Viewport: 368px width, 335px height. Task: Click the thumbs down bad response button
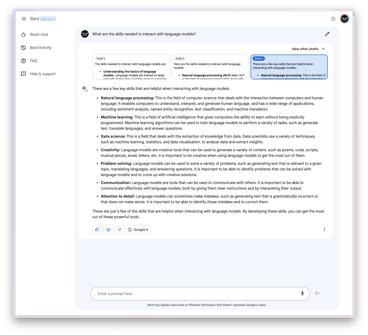(108, 230)
